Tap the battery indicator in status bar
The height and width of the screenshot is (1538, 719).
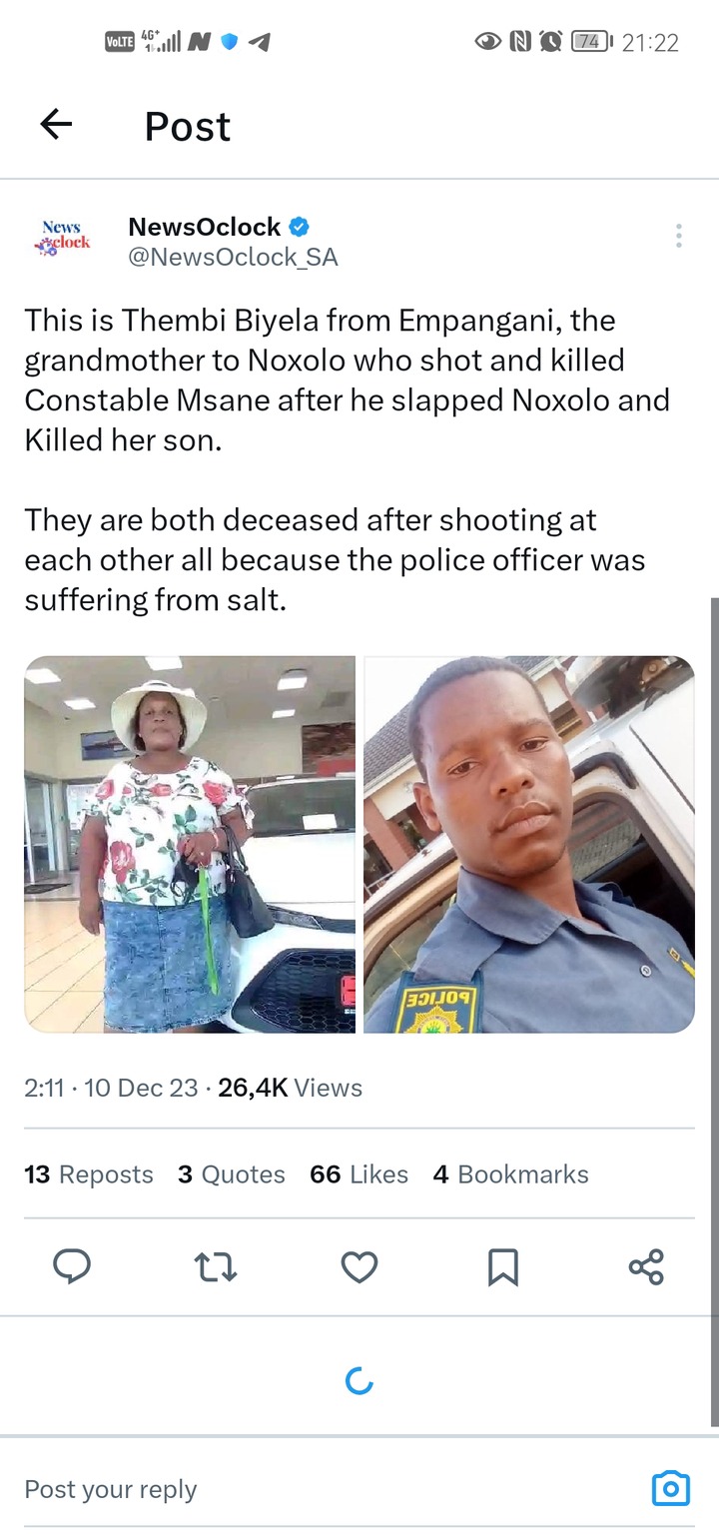click(591, 41)
